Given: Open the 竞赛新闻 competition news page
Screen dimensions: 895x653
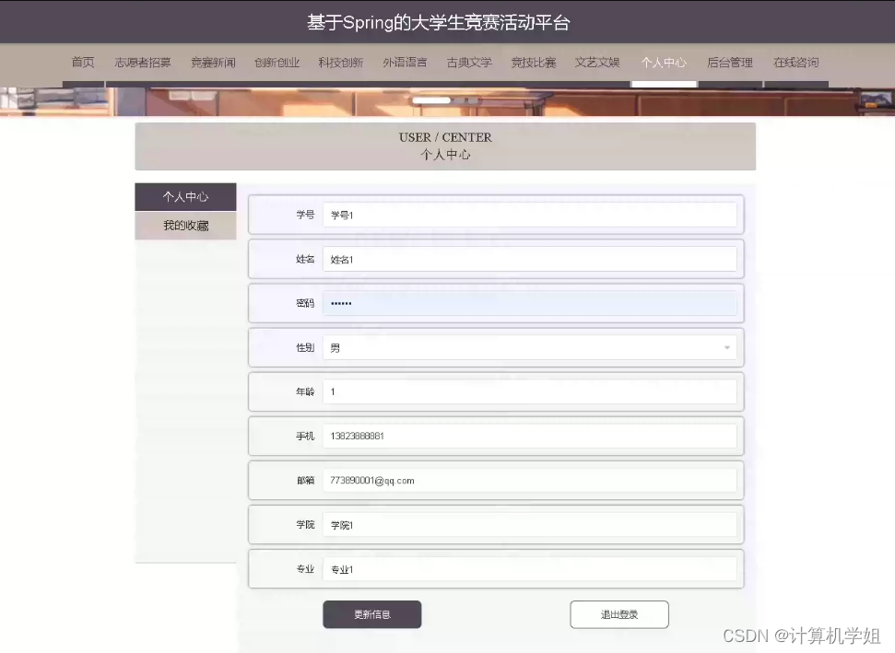Looking at the screenshot, I should [213, 63].
